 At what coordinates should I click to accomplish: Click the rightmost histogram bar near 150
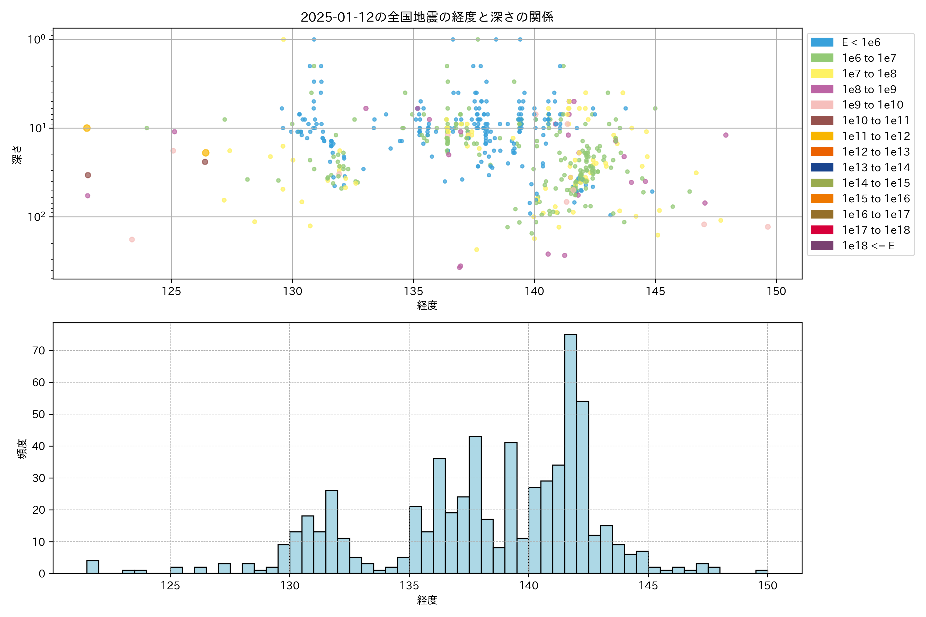(761, 572)
